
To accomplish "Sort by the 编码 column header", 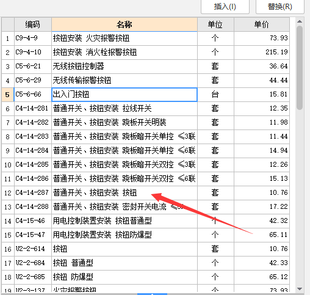I will pyautogui.click(x=33, y=24).
